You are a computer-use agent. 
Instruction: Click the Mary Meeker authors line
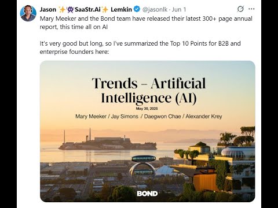pyautogui.click(x=149, y=116)
